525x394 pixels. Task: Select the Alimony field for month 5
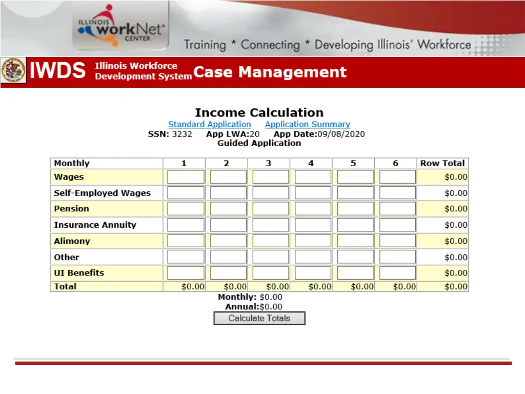pos(355,241)
